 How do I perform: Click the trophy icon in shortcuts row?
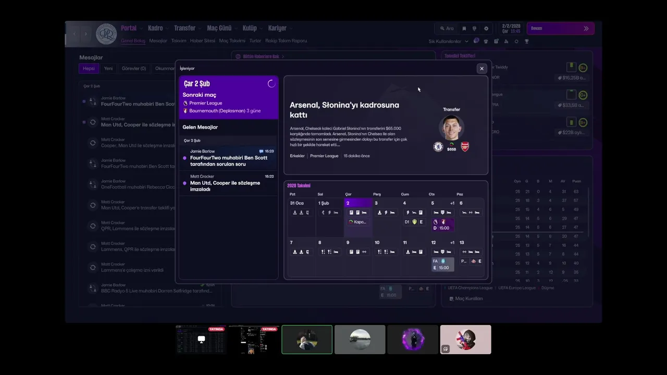click(527, 41)
